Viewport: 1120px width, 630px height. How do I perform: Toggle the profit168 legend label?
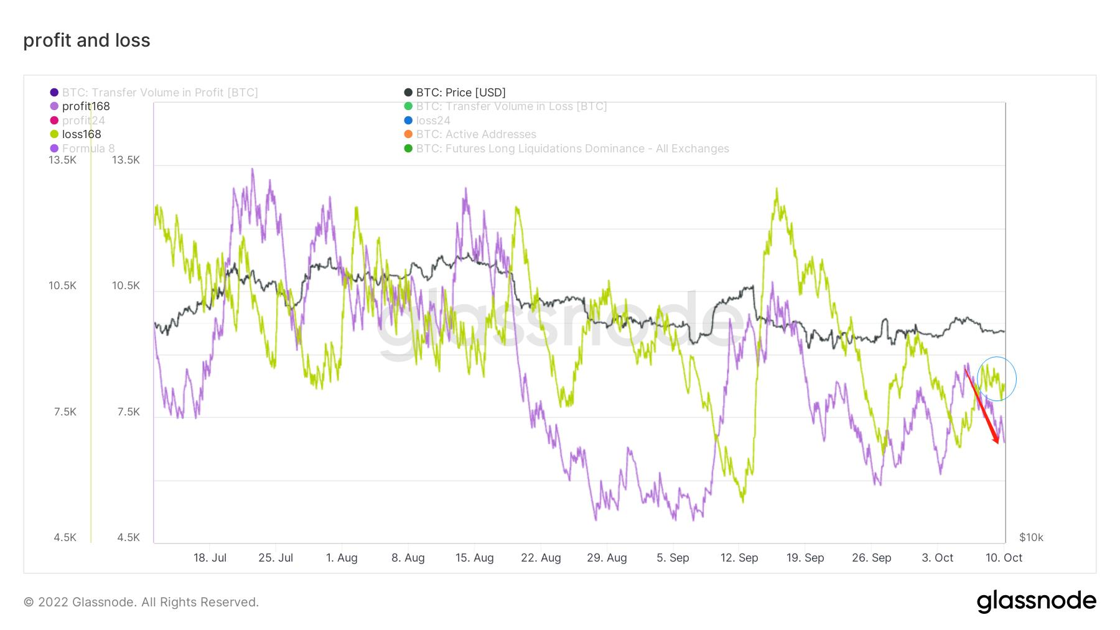pos(86,106)
